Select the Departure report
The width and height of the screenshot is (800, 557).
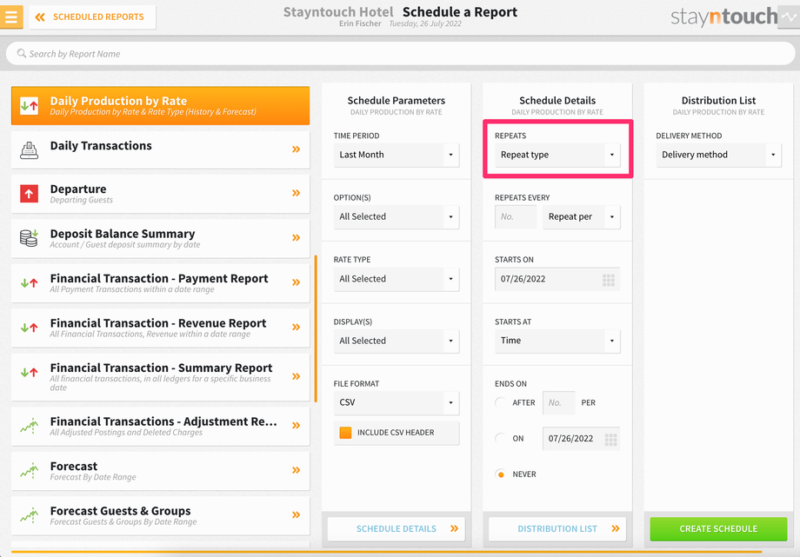(160, 194)
